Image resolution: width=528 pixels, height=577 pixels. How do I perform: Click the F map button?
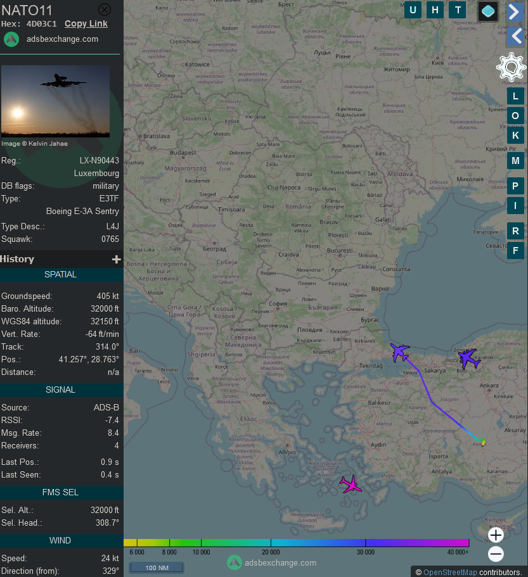pyautogui.click(x=515, y=251)
